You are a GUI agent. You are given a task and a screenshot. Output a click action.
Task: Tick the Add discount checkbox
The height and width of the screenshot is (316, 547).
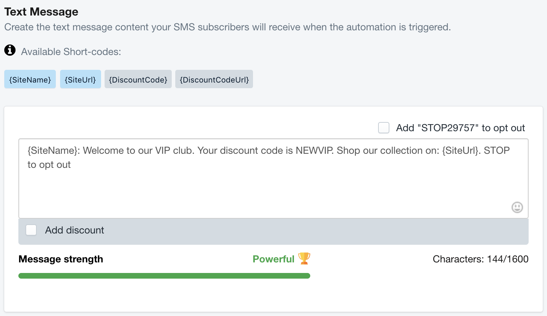tap(31, 230)
